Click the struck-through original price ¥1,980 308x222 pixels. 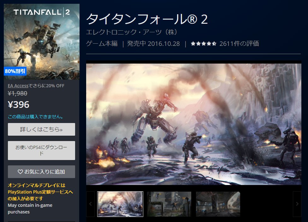(17, 93)
